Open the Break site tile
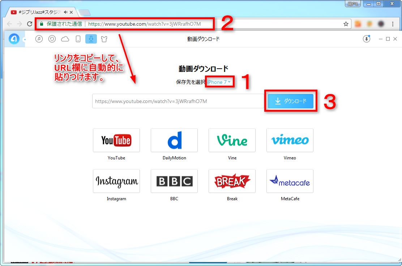This screenshot has width=402, height=266. pos(232,181)
